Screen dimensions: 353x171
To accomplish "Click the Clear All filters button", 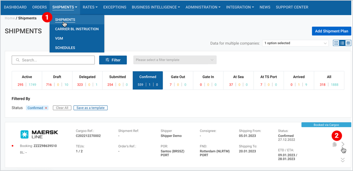I will click(62, 108).
